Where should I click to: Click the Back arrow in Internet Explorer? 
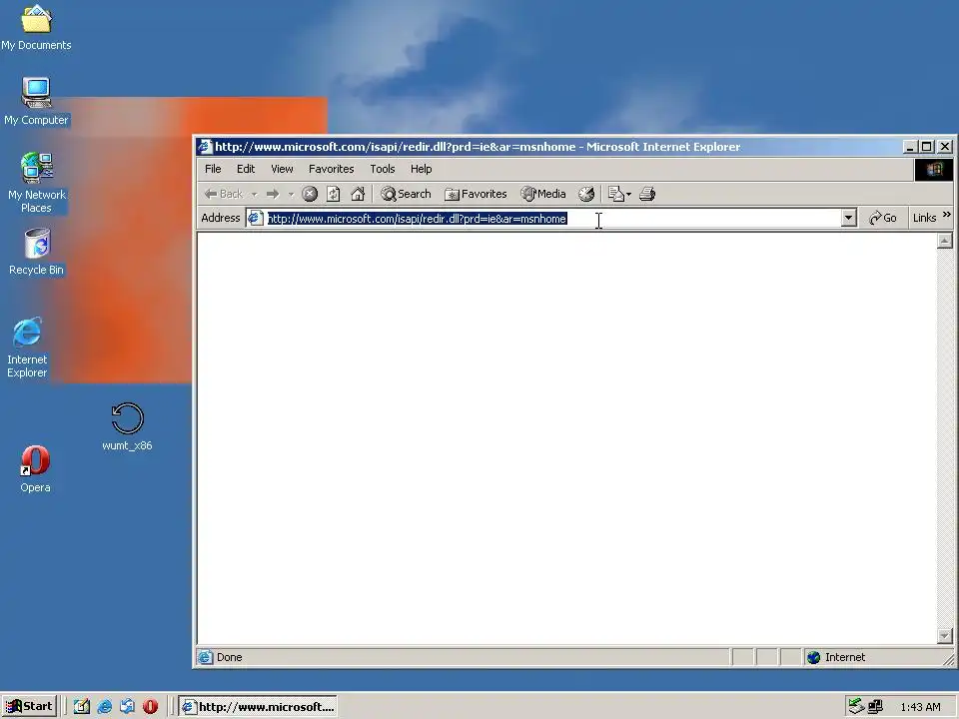pyautogui.click(x=223, y=194)
